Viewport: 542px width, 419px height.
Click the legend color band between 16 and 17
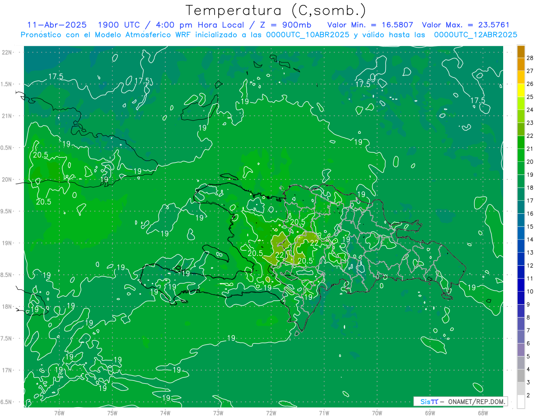click(x=521, y=207)
